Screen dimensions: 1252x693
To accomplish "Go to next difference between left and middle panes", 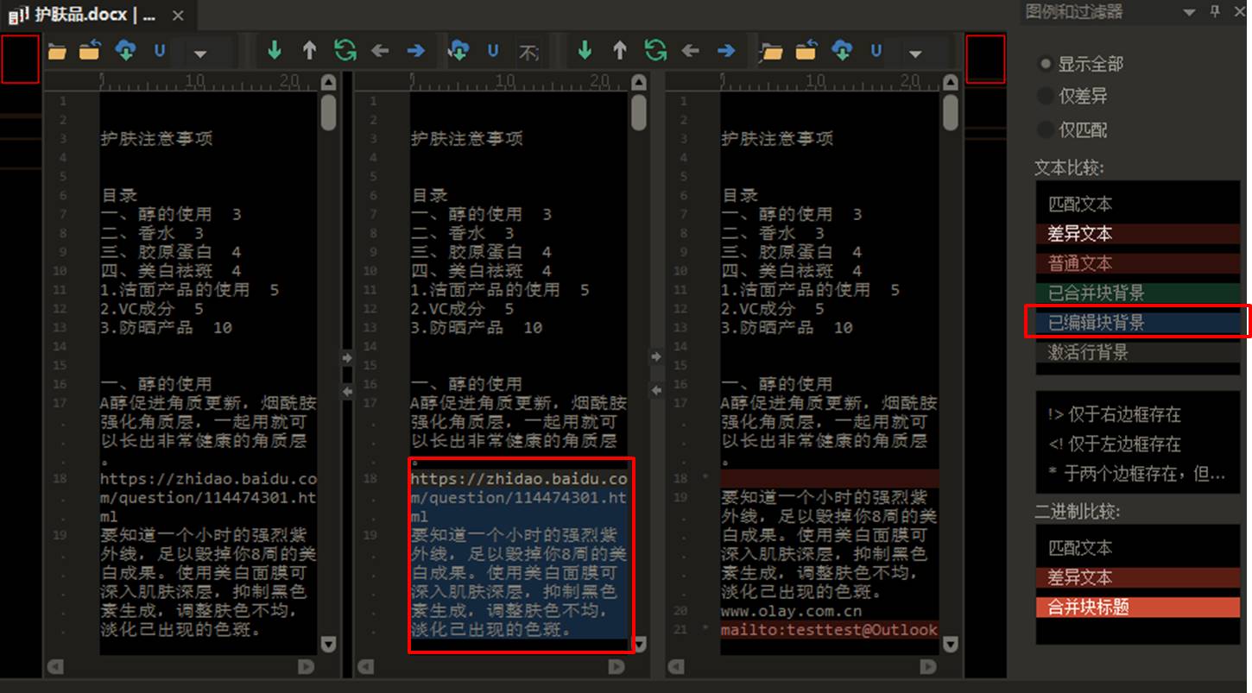I will pyautogui.click(x=275, y=51).
